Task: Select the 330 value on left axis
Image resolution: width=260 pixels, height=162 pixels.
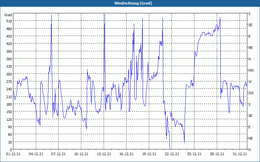Action: click(x=9, y=66)
